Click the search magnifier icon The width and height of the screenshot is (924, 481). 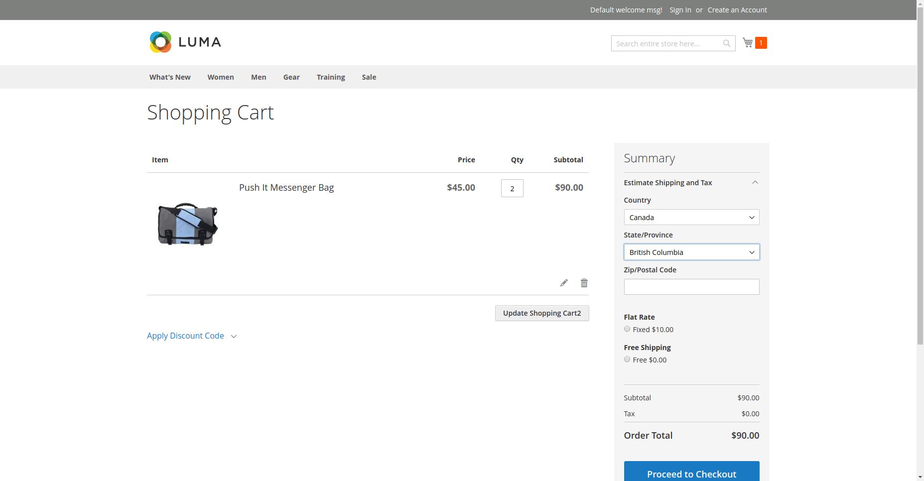click(x=726, y=43)
